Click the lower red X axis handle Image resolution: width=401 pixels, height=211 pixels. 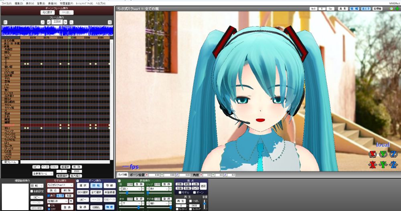373,165
